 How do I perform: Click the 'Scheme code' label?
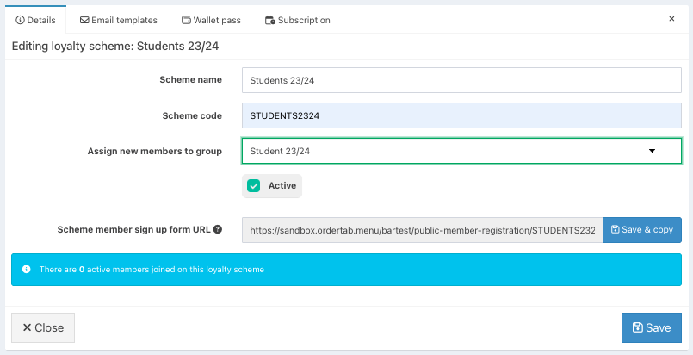click(192, 115)
